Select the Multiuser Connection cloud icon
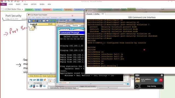Screen dimensions: 175x98 44,86
